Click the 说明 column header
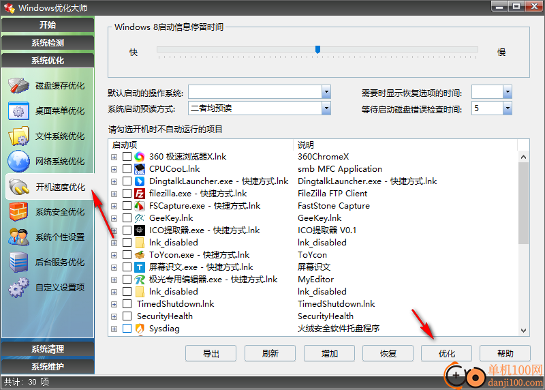This screenshot has width=545, height=390. click(x=405, y=145)
